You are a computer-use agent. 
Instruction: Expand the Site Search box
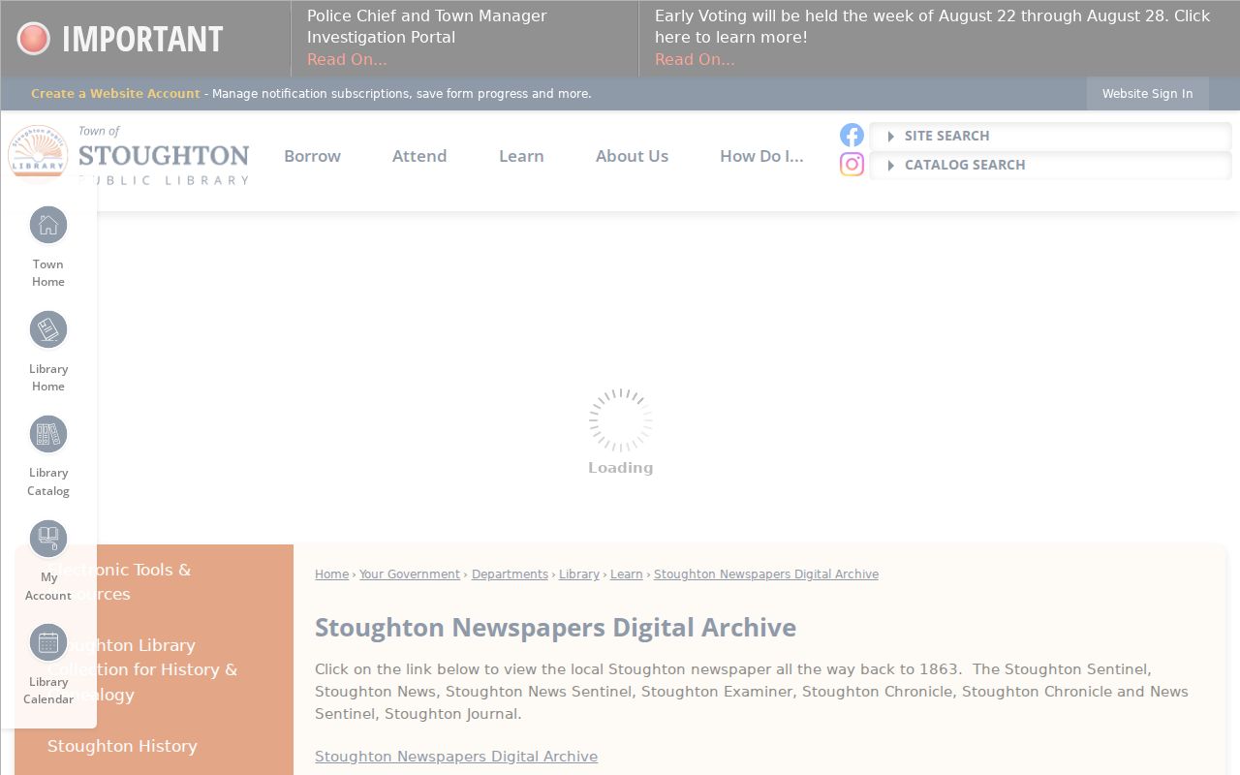(1050, 136)
